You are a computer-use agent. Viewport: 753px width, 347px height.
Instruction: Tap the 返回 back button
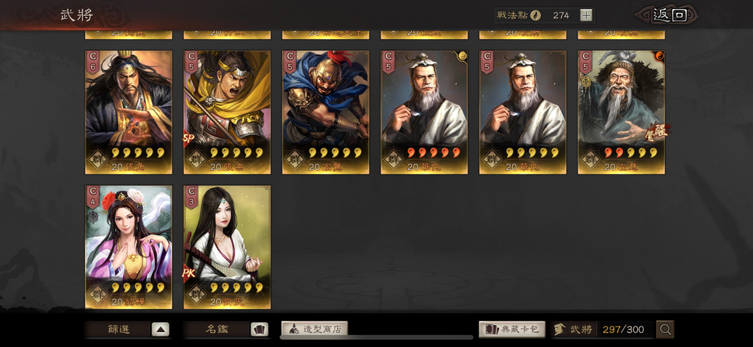(669, 15)
